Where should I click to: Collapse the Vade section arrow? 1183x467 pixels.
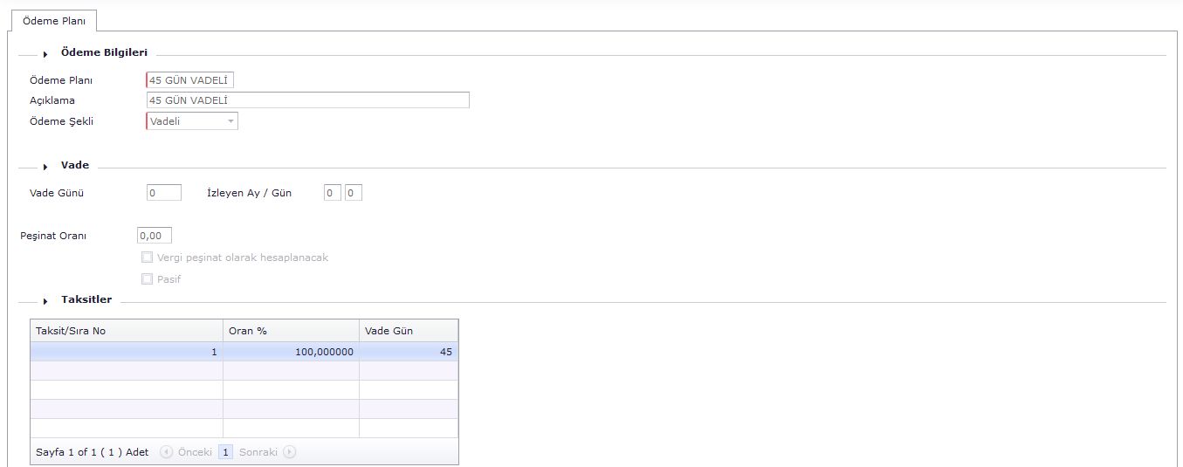45,167
